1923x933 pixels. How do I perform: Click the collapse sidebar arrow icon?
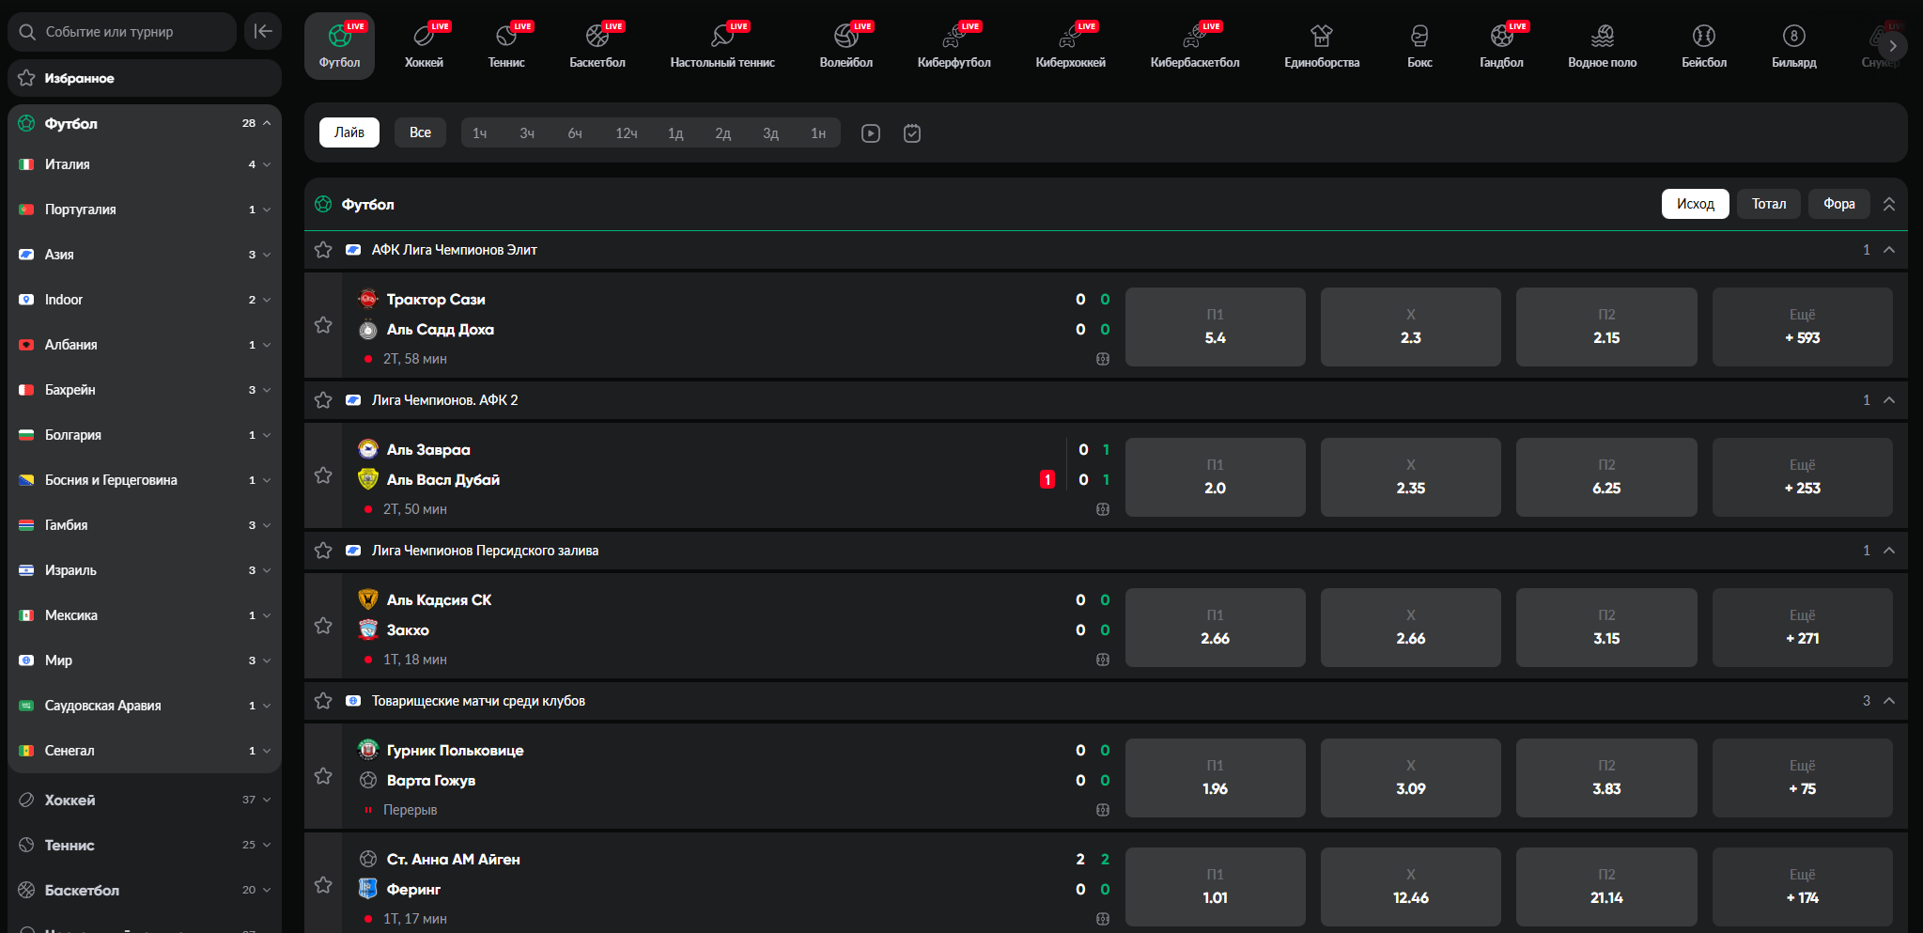click(263, 30)
